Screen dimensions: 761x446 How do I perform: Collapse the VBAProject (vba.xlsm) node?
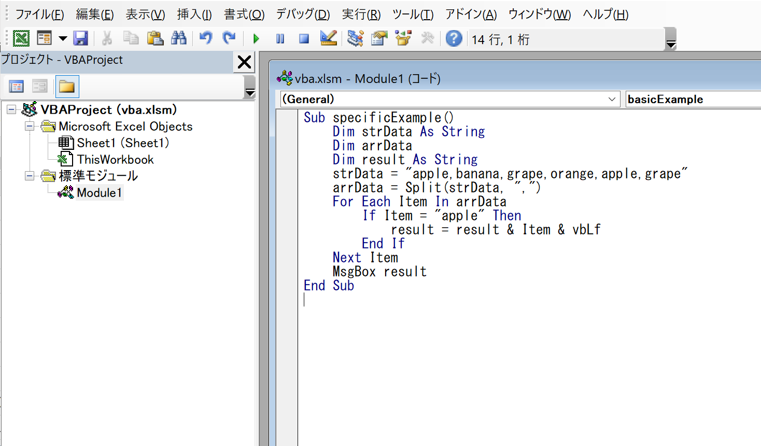point(11,109)
